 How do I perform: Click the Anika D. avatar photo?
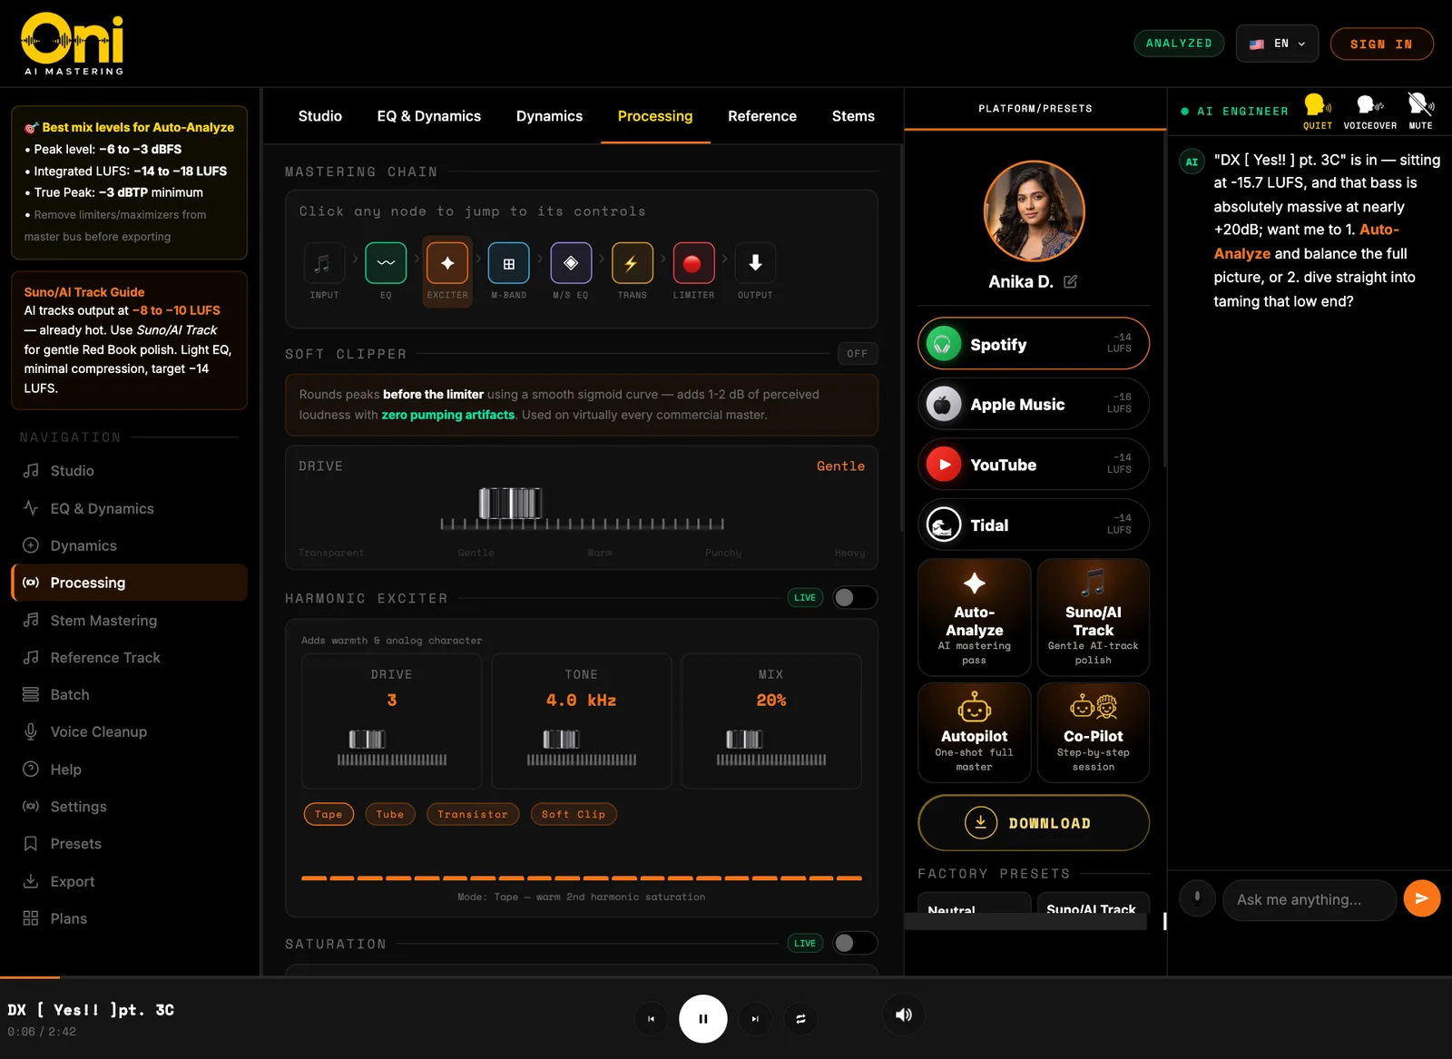tap(1034, 211)
